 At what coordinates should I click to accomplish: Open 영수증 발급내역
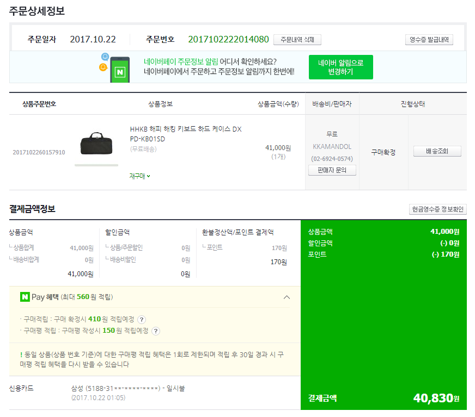(429, 40)
